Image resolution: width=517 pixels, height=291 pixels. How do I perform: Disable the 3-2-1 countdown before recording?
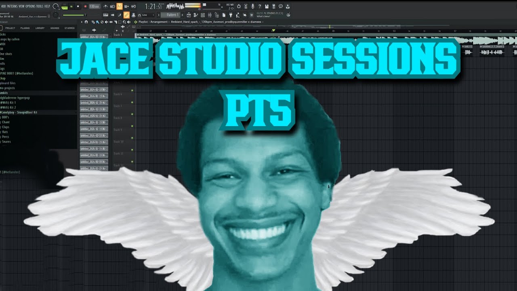tap(119, 6)
